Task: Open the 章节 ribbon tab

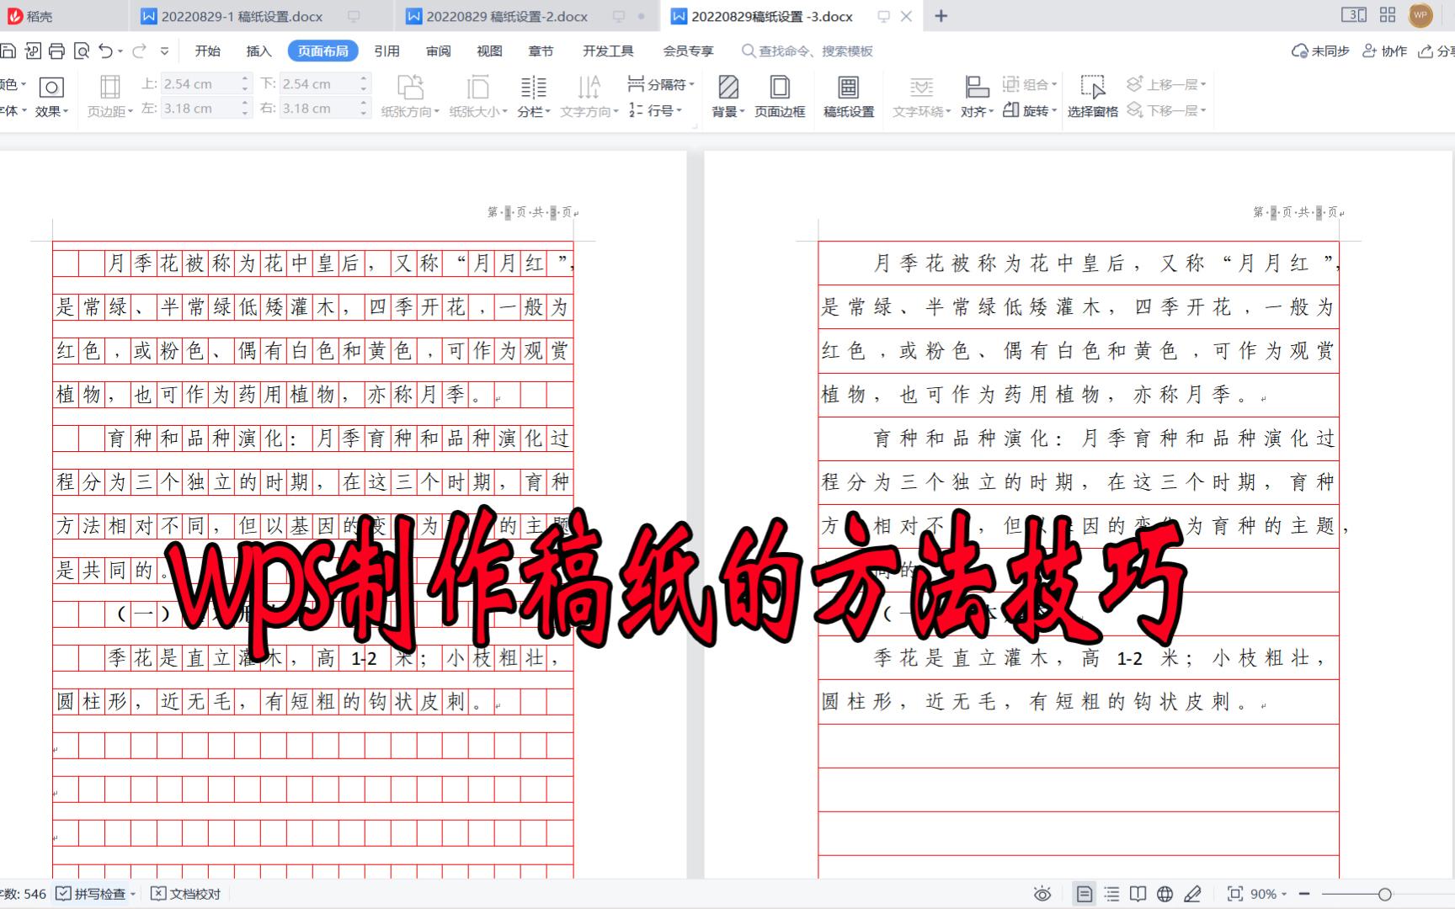Action: (x=541, y=51)
